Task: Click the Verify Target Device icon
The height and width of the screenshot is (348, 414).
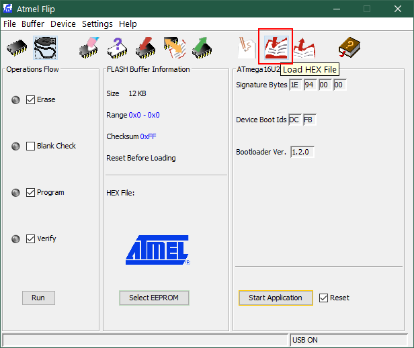Action: click(x=174, y=48)
